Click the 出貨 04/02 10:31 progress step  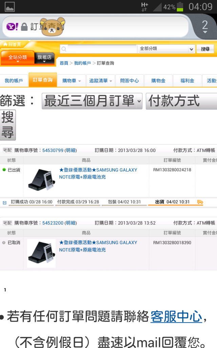[x=172, y=202]
